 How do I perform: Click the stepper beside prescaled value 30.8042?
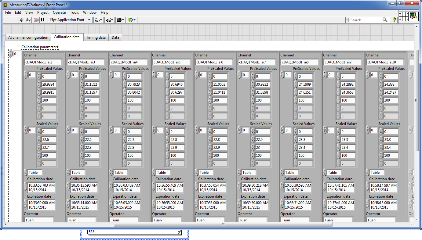pos(125,92)
